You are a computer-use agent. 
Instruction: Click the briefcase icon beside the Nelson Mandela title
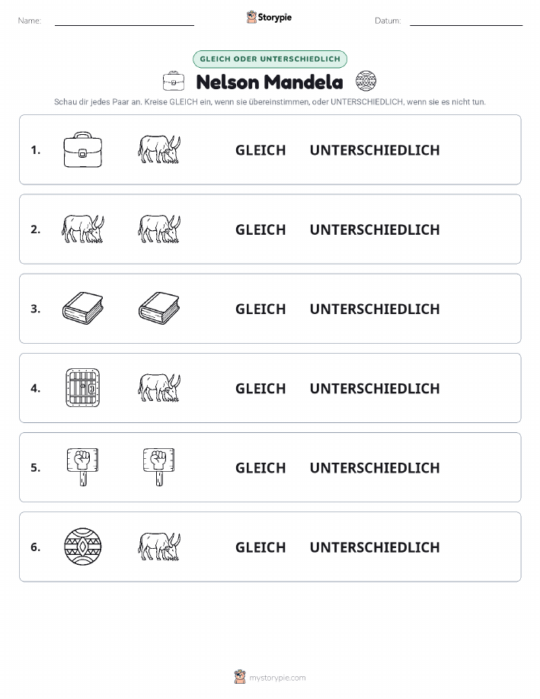pos(174,81)
